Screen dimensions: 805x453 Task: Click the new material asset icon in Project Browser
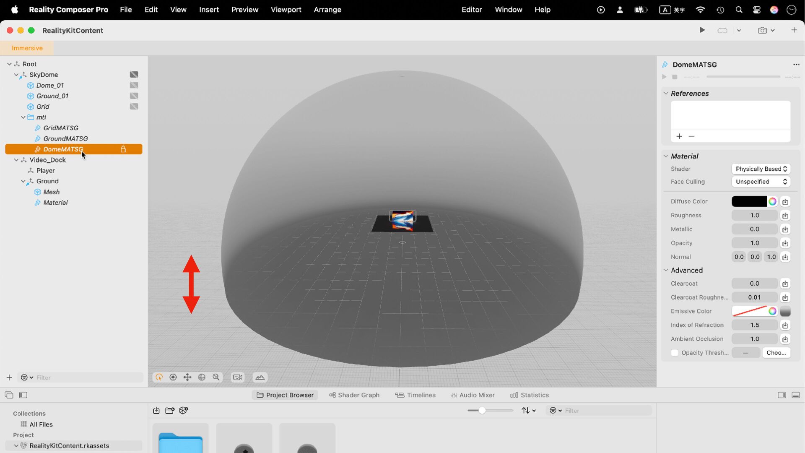[184, 411]
